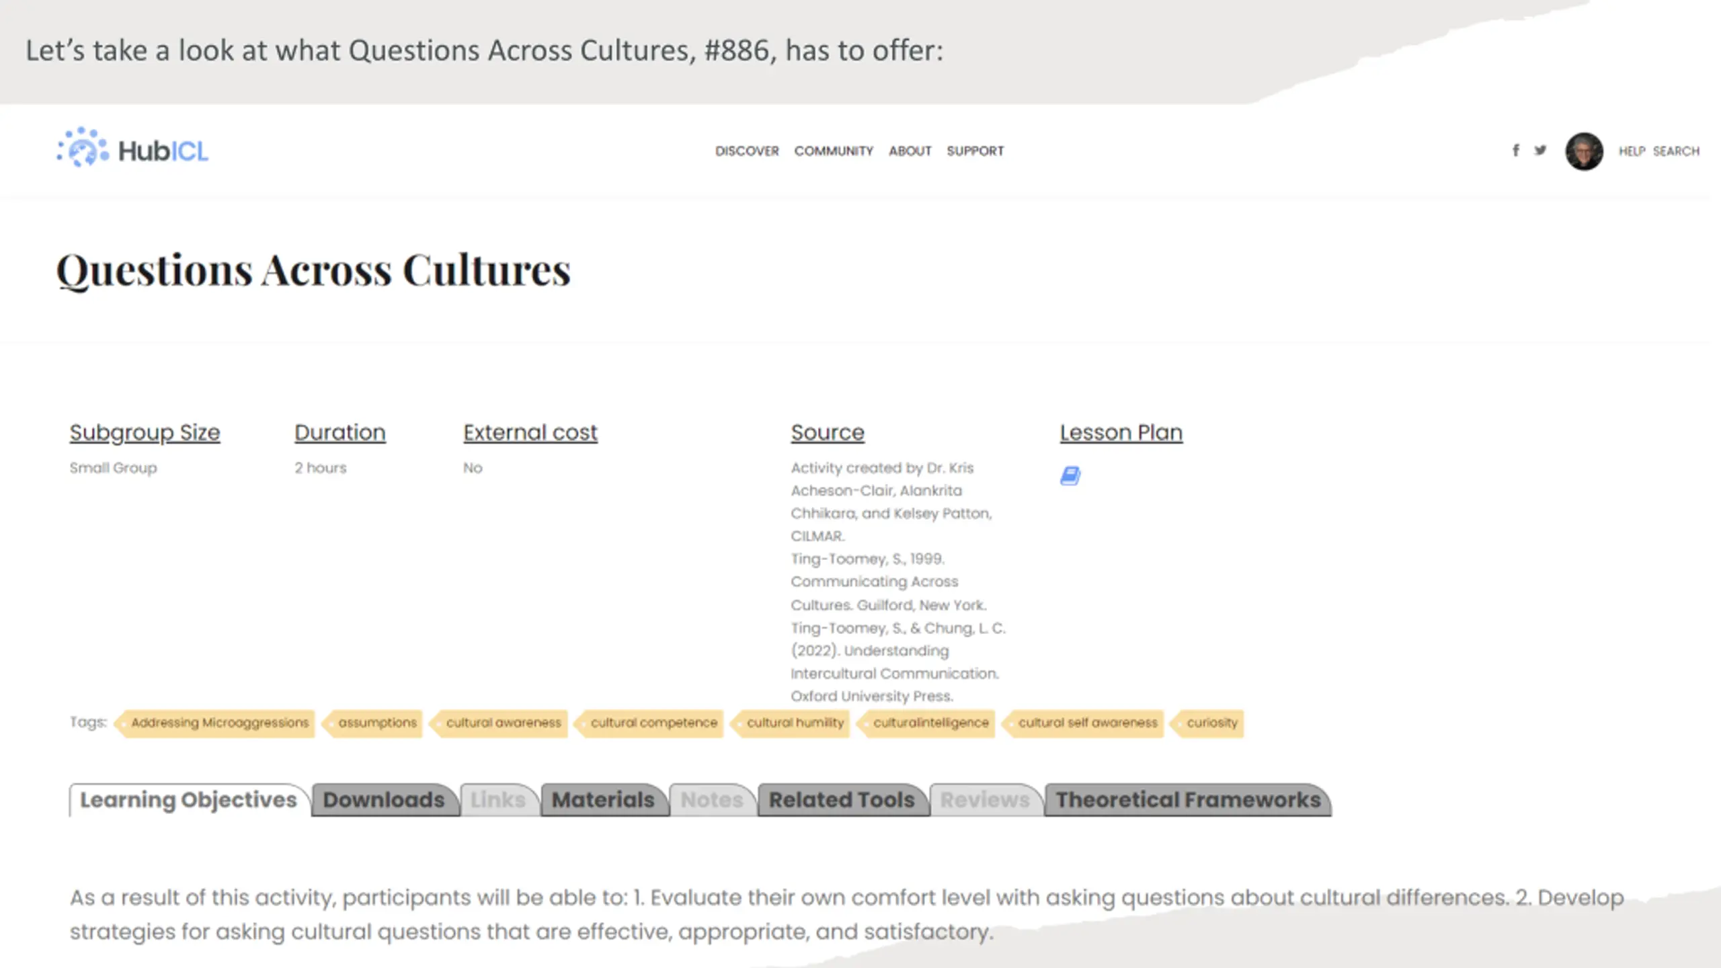Click the assumptions tag
Screen dimensions: 1721x968
373,723
